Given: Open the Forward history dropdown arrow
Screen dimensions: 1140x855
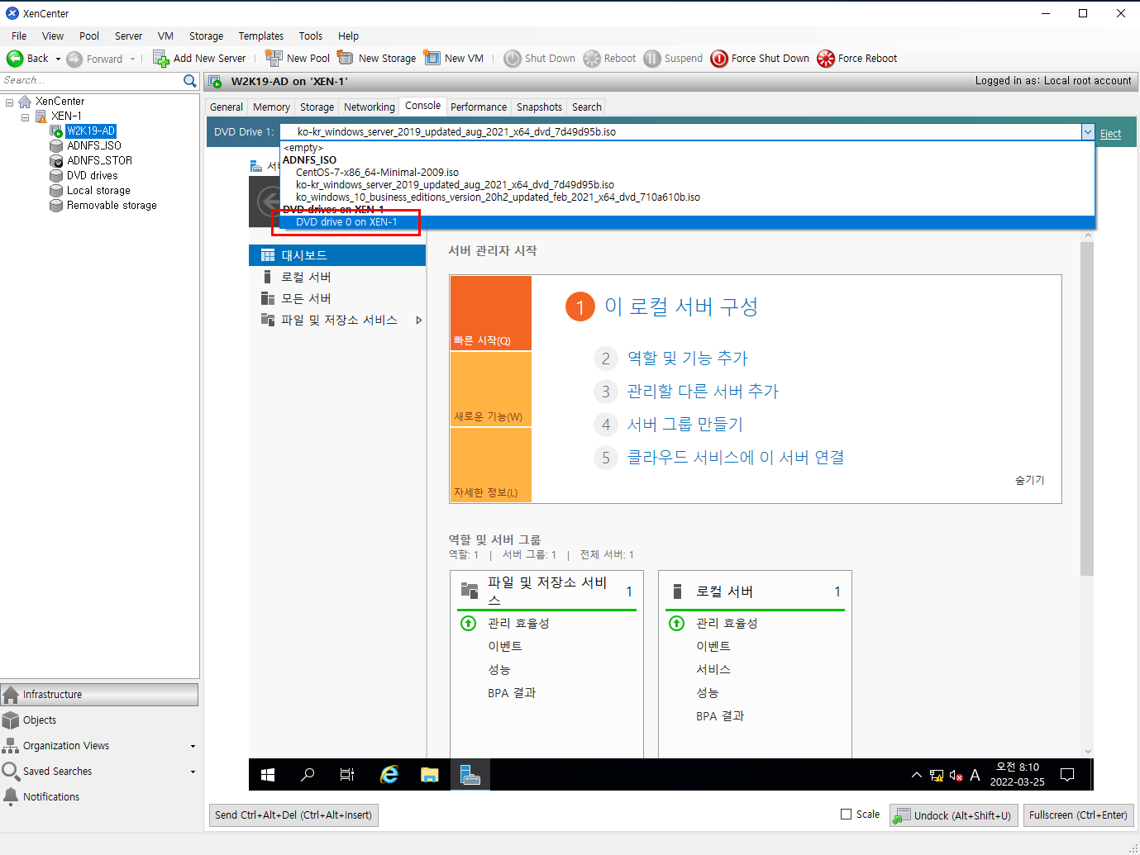Looking at the screenshot, I should [132, 59].
